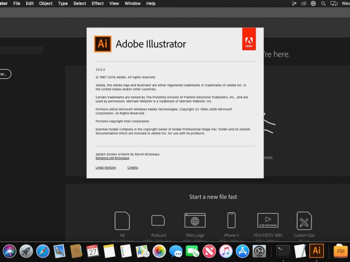This screenshot has height=262, width=350.
Task: Open the Effect menu
Action: [98, 3]
